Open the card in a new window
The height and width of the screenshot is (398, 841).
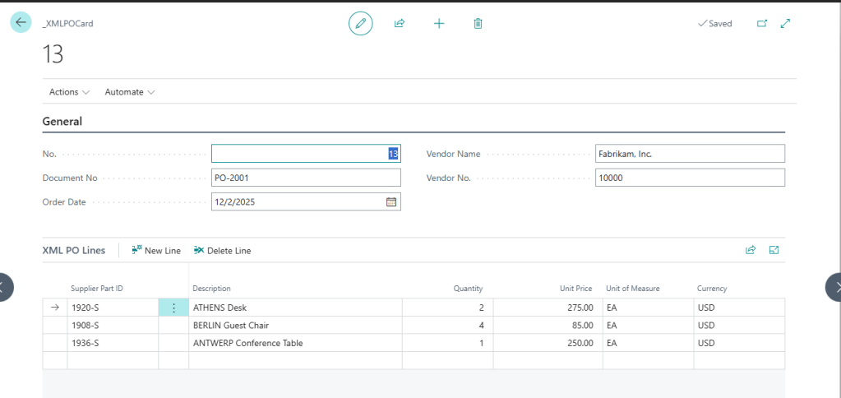pos(761,24)
